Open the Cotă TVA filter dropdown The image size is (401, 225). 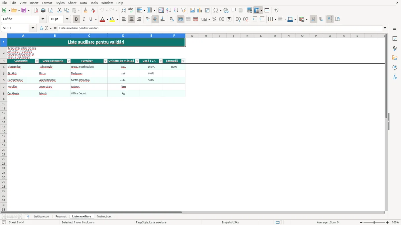161,61
